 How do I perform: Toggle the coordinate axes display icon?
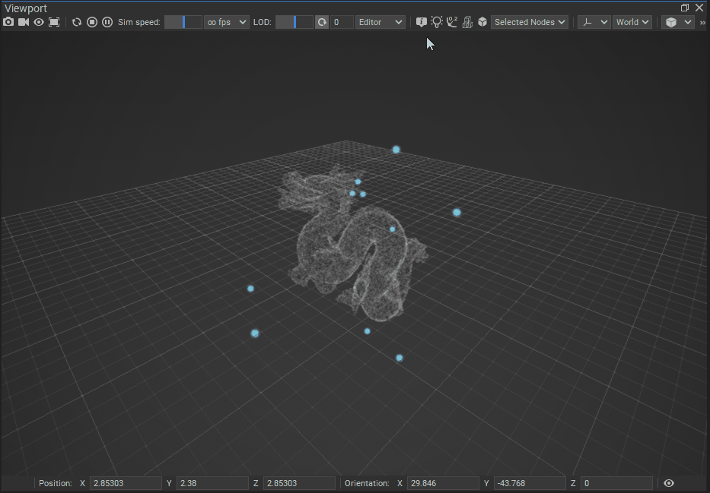click(452, 22)
